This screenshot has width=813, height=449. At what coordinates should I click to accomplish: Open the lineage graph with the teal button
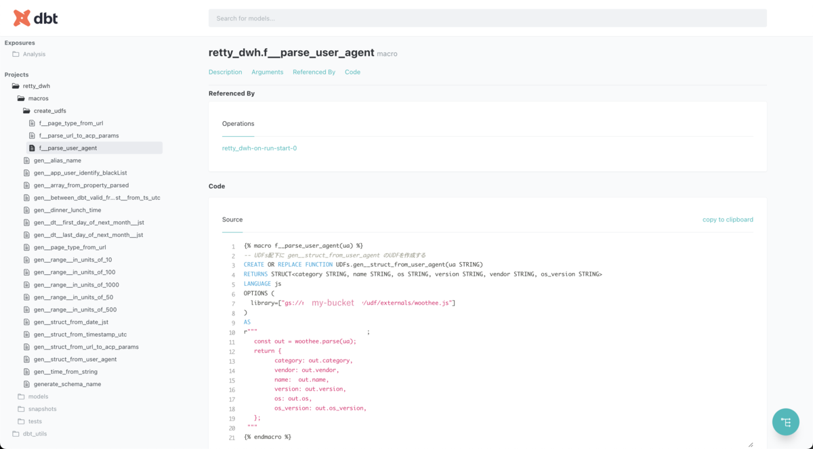(x=785, y=421)
